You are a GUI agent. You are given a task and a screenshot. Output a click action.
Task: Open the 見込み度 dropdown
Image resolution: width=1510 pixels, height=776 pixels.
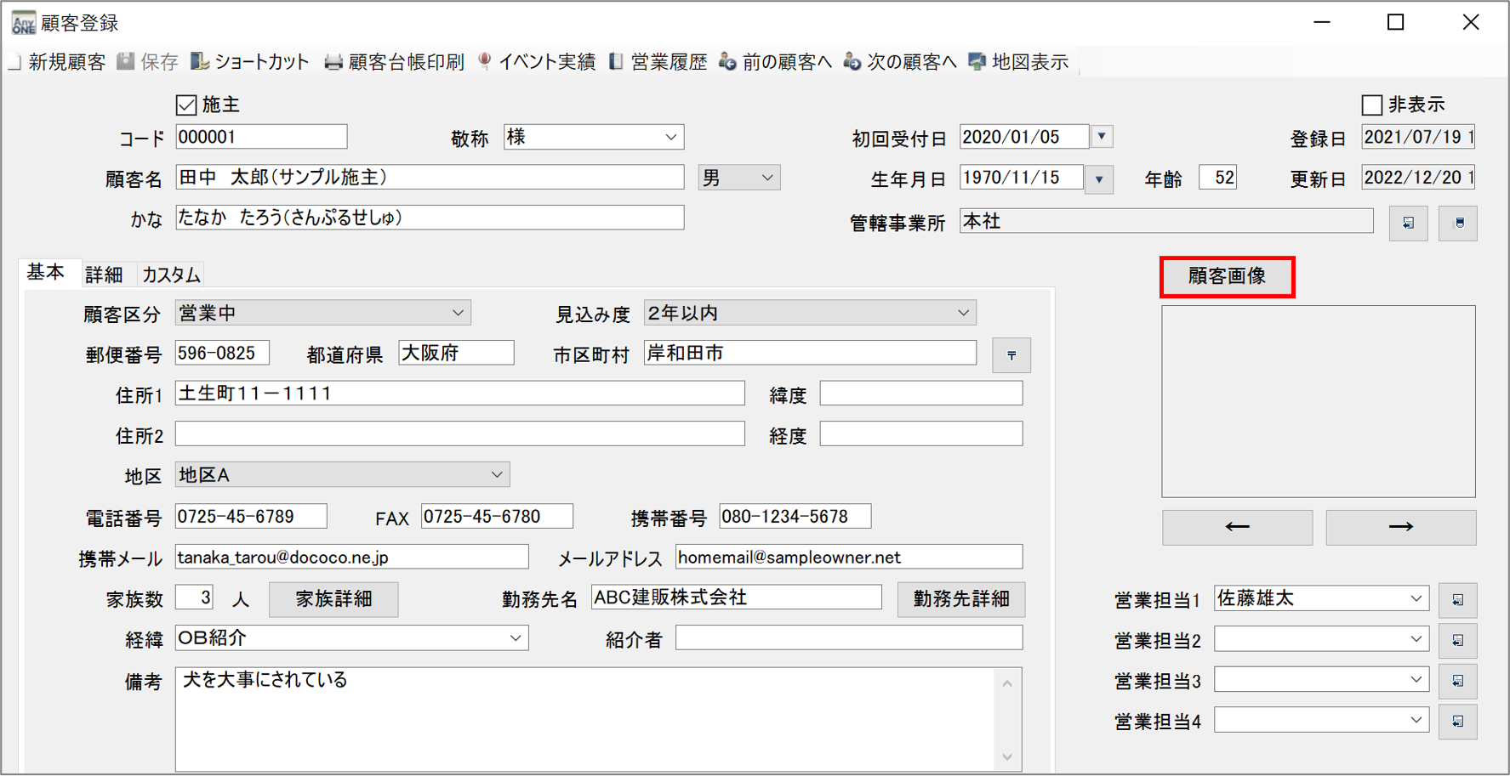tap(962, 313)
